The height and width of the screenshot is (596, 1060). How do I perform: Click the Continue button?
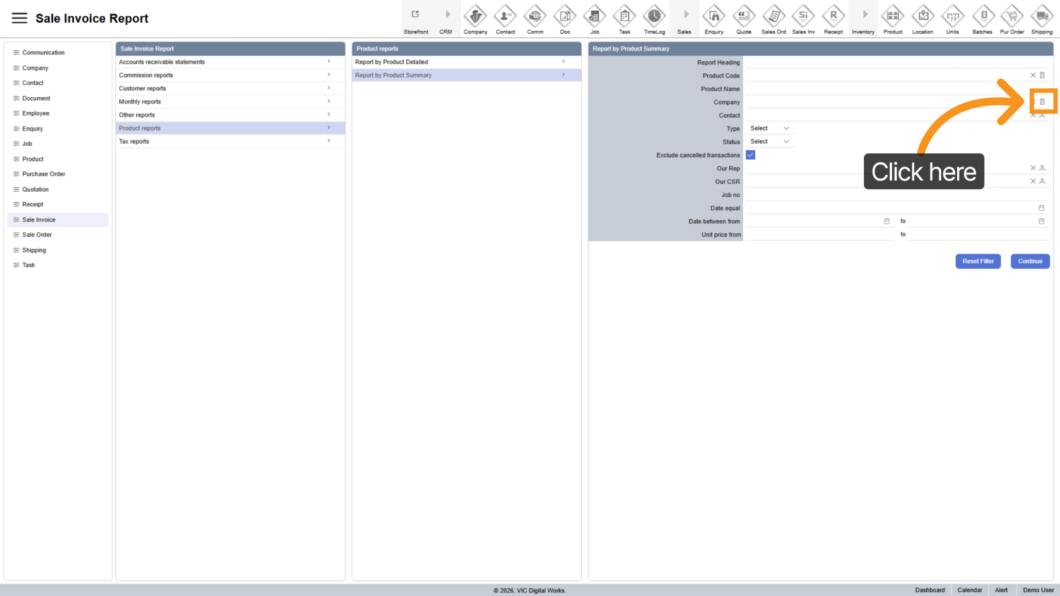[1030, 261]
